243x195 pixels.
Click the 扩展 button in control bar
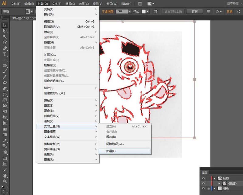click(195, 12)
